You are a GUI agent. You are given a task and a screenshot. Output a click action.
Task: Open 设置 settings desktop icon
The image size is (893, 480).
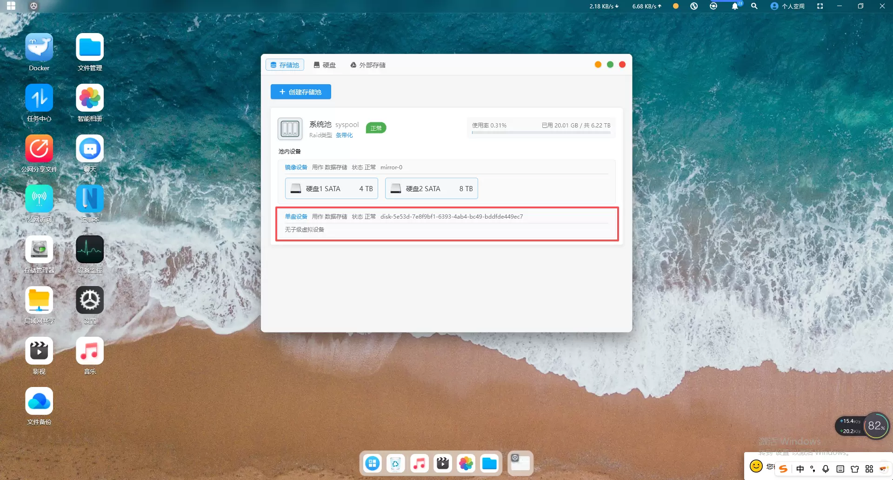click(x=90, y=301)
